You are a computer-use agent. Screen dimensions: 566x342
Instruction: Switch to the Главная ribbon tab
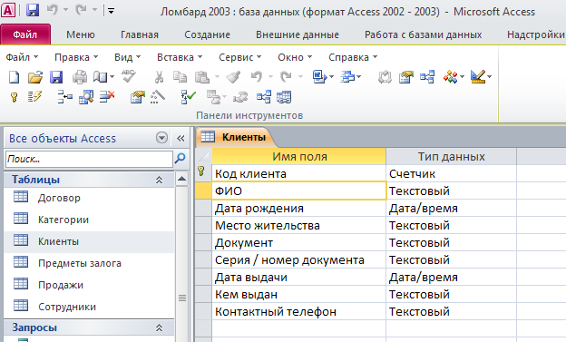(x=140, y=34)
